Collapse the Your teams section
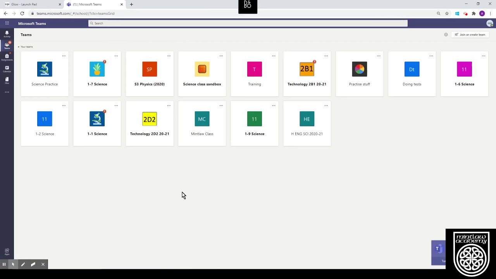 point(25,46)
